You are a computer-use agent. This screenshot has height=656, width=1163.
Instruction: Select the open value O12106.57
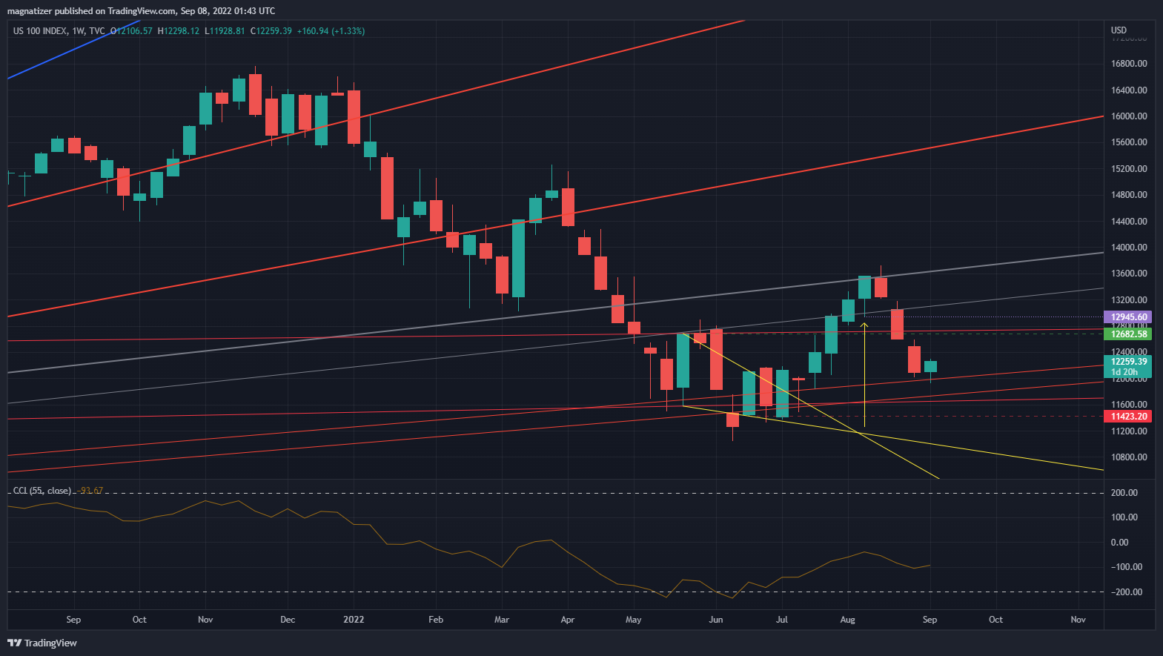pyautogui.click(x=131, y=31)
